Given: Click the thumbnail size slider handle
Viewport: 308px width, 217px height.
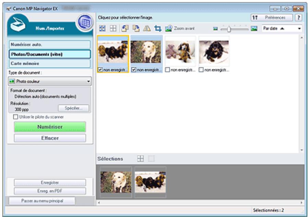Looking at the screenshot, I should [229, 29].
